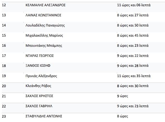Select the 9 ώρες και 28 λεπτά cell
Viewport: 165px width, 122px height.
[133, 66]
